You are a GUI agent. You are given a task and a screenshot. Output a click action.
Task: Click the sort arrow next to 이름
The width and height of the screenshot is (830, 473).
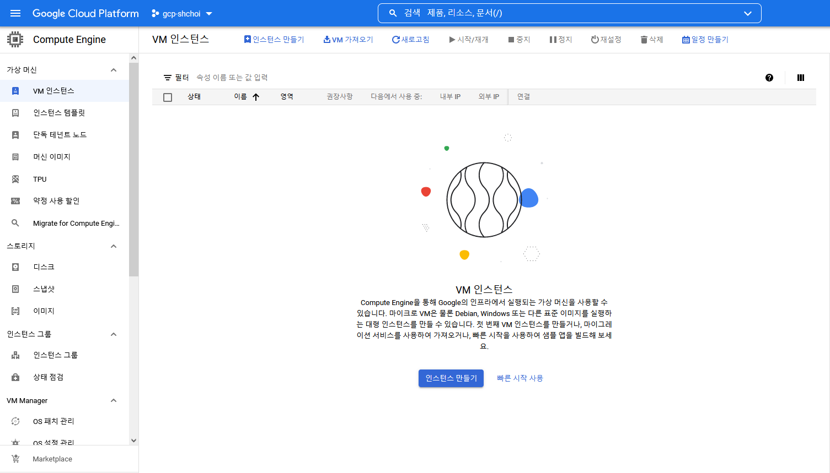[x=256, y=97]
